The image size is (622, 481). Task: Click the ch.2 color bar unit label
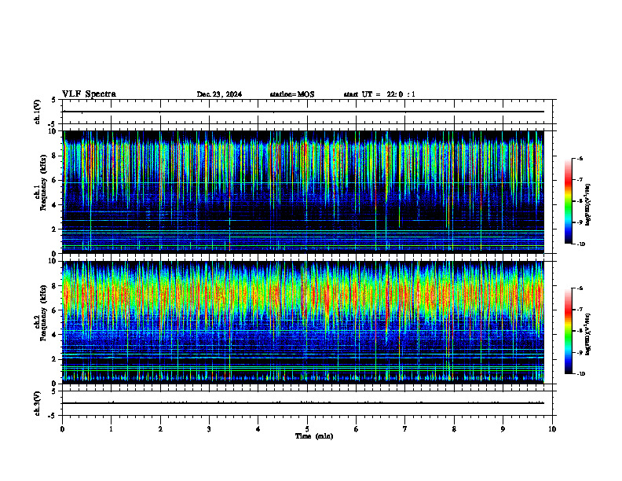pos(588,334)
